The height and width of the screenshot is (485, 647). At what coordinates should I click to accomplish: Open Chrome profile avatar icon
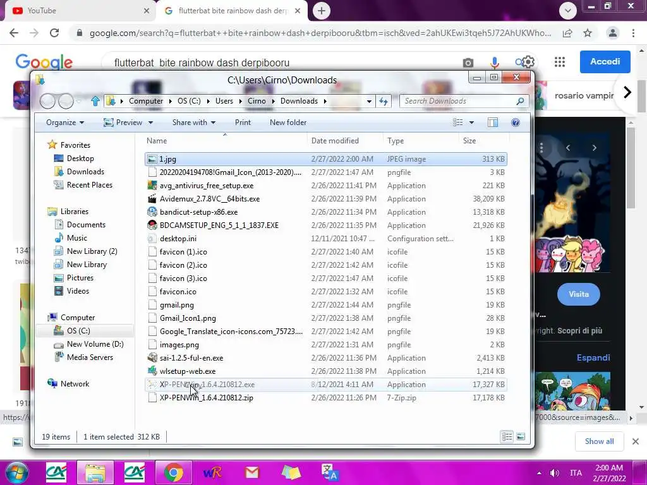point(613,33)
